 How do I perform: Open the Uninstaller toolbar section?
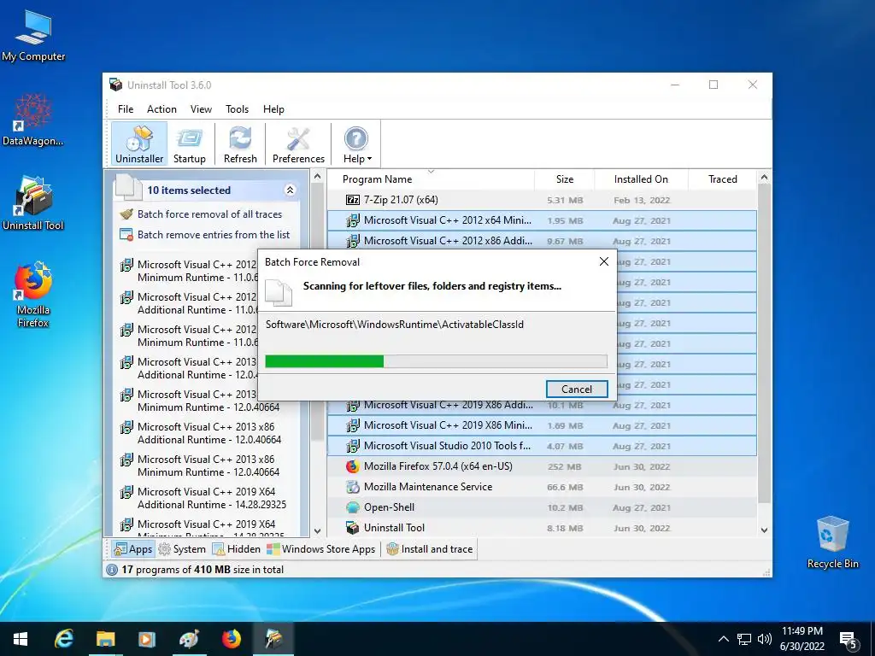tap(139, 143)
